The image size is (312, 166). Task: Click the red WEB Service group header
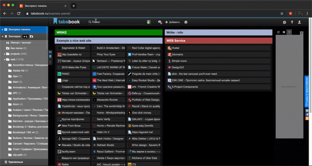[x=218, y=41]
